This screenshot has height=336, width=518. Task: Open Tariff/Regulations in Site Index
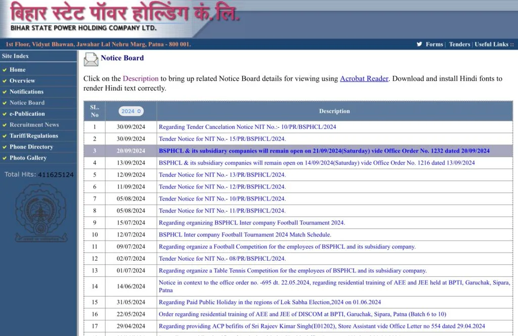[x=34, y=135]
